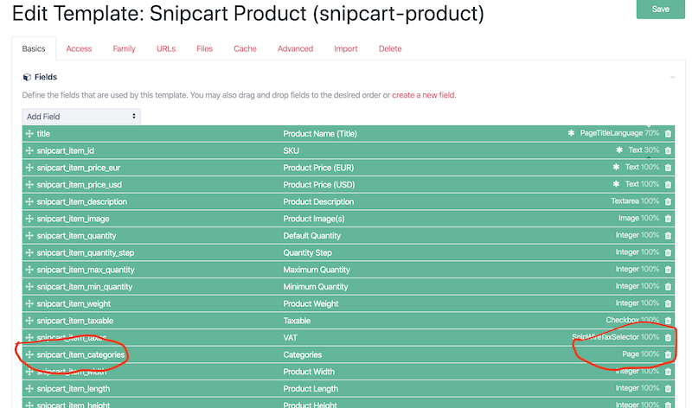Click the Save button
The width and height of the screenshot is (692, 408).
(x=660, y=9)
